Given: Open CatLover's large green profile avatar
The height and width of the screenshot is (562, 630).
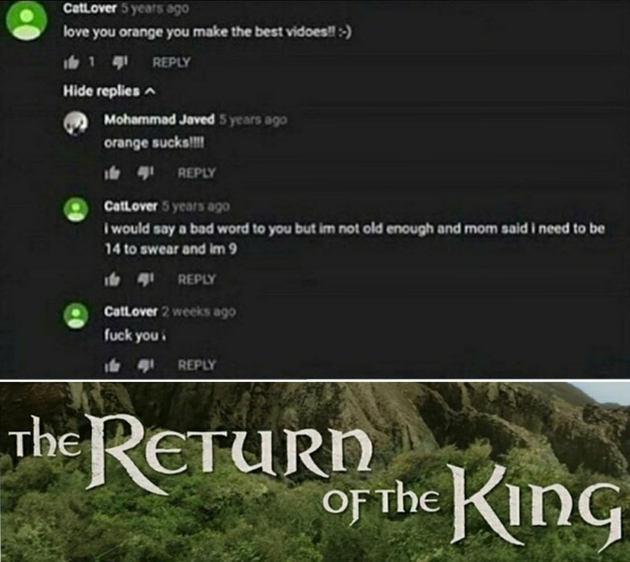Looking at the screenshot, I should [x=27, y=20].
